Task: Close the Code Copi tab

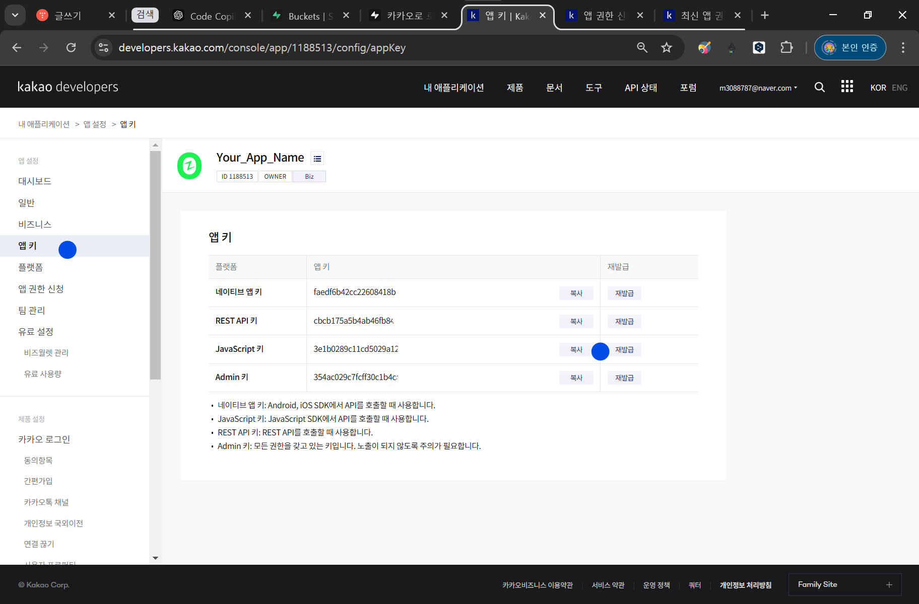Action: click(x=248, y=15)
